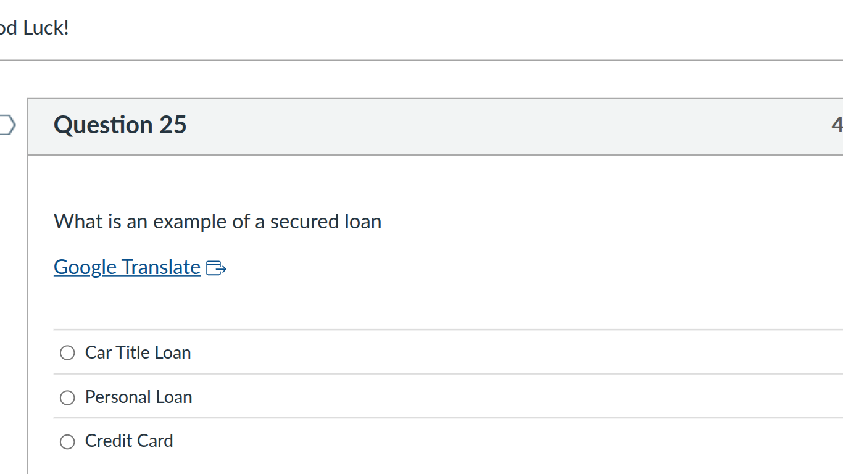Mark Car Title Loan as the secured loan
Screen dimensions: 843x474
67,352
